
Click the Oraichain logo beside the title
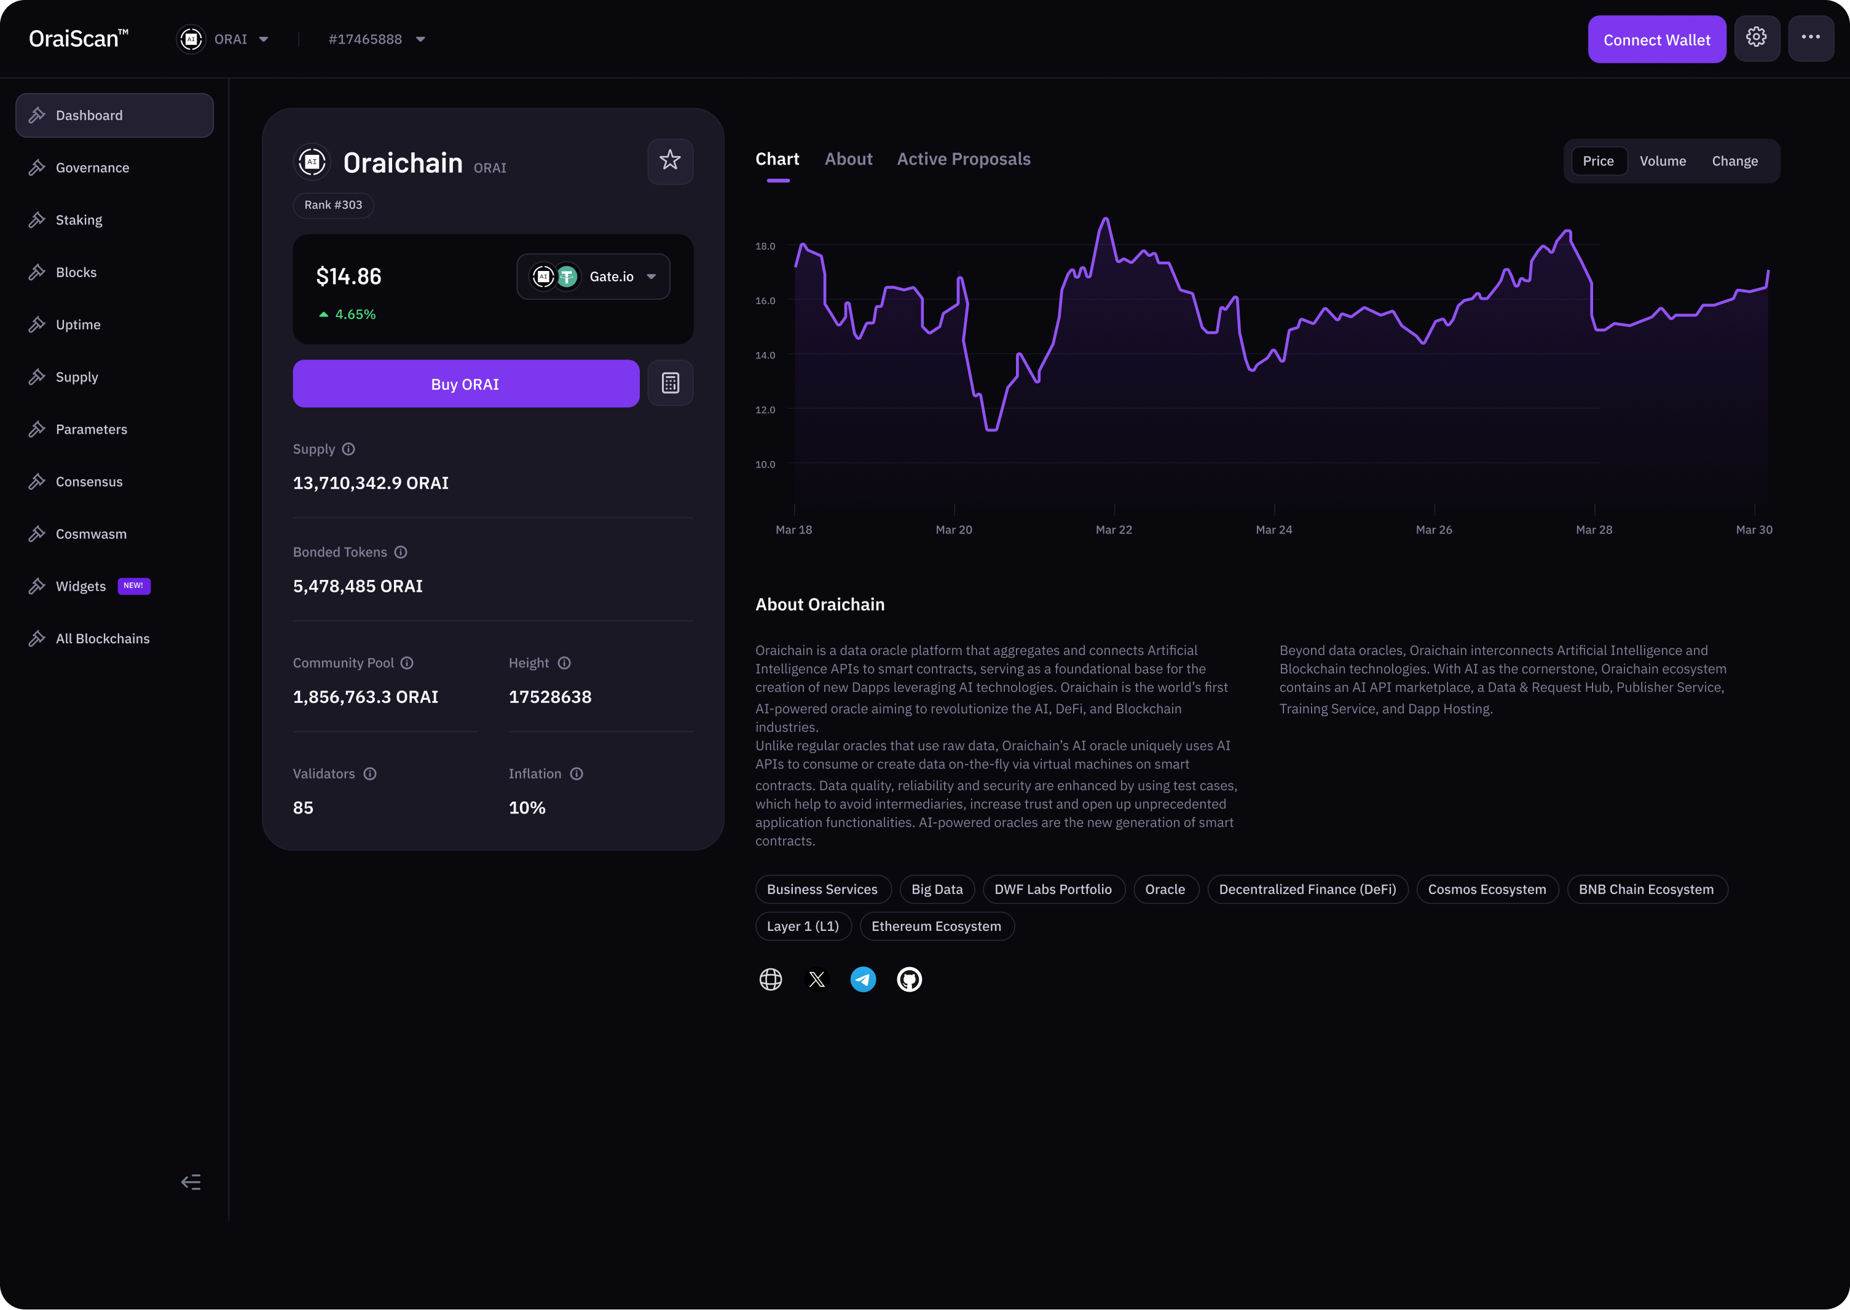coord(312,162)
